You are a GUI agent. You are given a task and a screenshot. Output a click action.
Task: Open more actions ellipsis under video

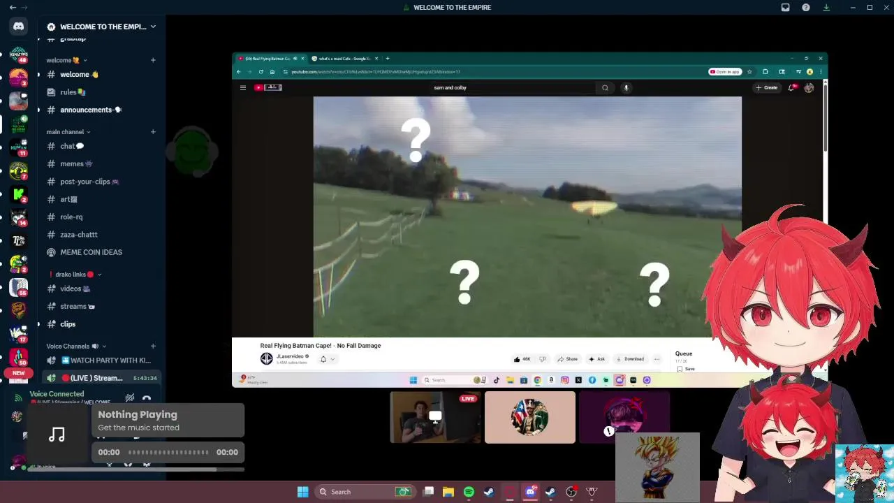(657, 359)
